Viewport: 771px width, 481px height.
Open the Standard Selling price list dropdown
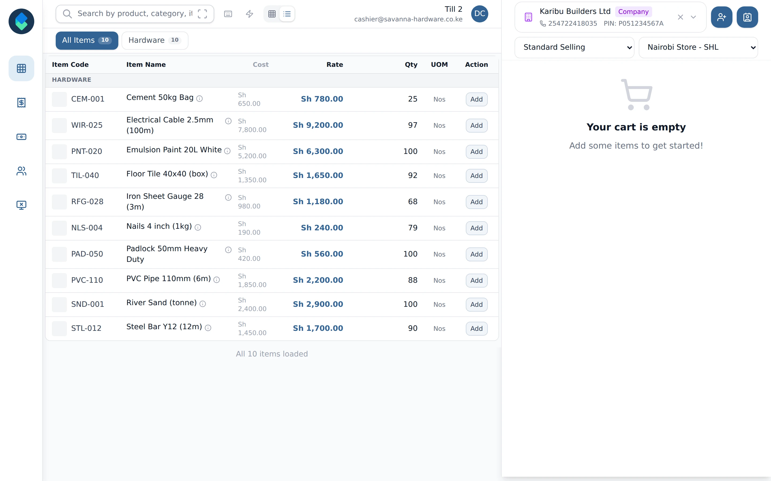[575, 47]
